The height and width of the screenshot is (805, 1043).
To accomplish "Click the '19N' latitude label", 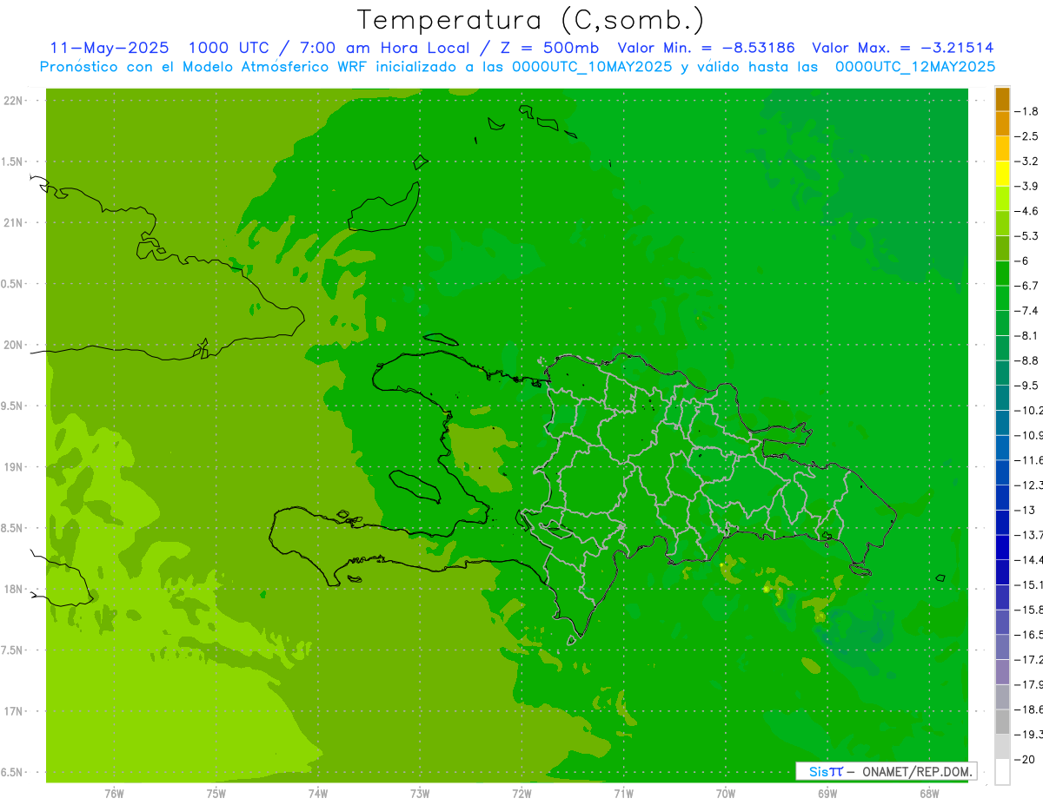I will click(x=13, y=467).
